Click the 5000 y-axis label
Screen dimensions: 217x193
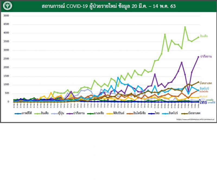[6, 16]
